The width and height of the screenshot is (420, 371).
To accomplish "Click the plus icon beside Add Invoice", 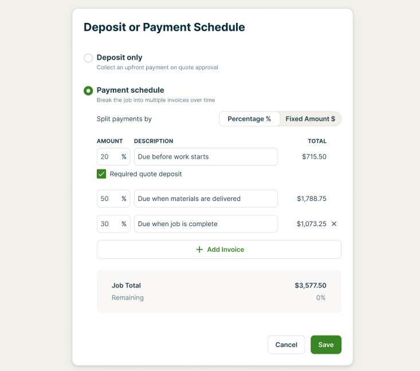I will tap(199, 250).
